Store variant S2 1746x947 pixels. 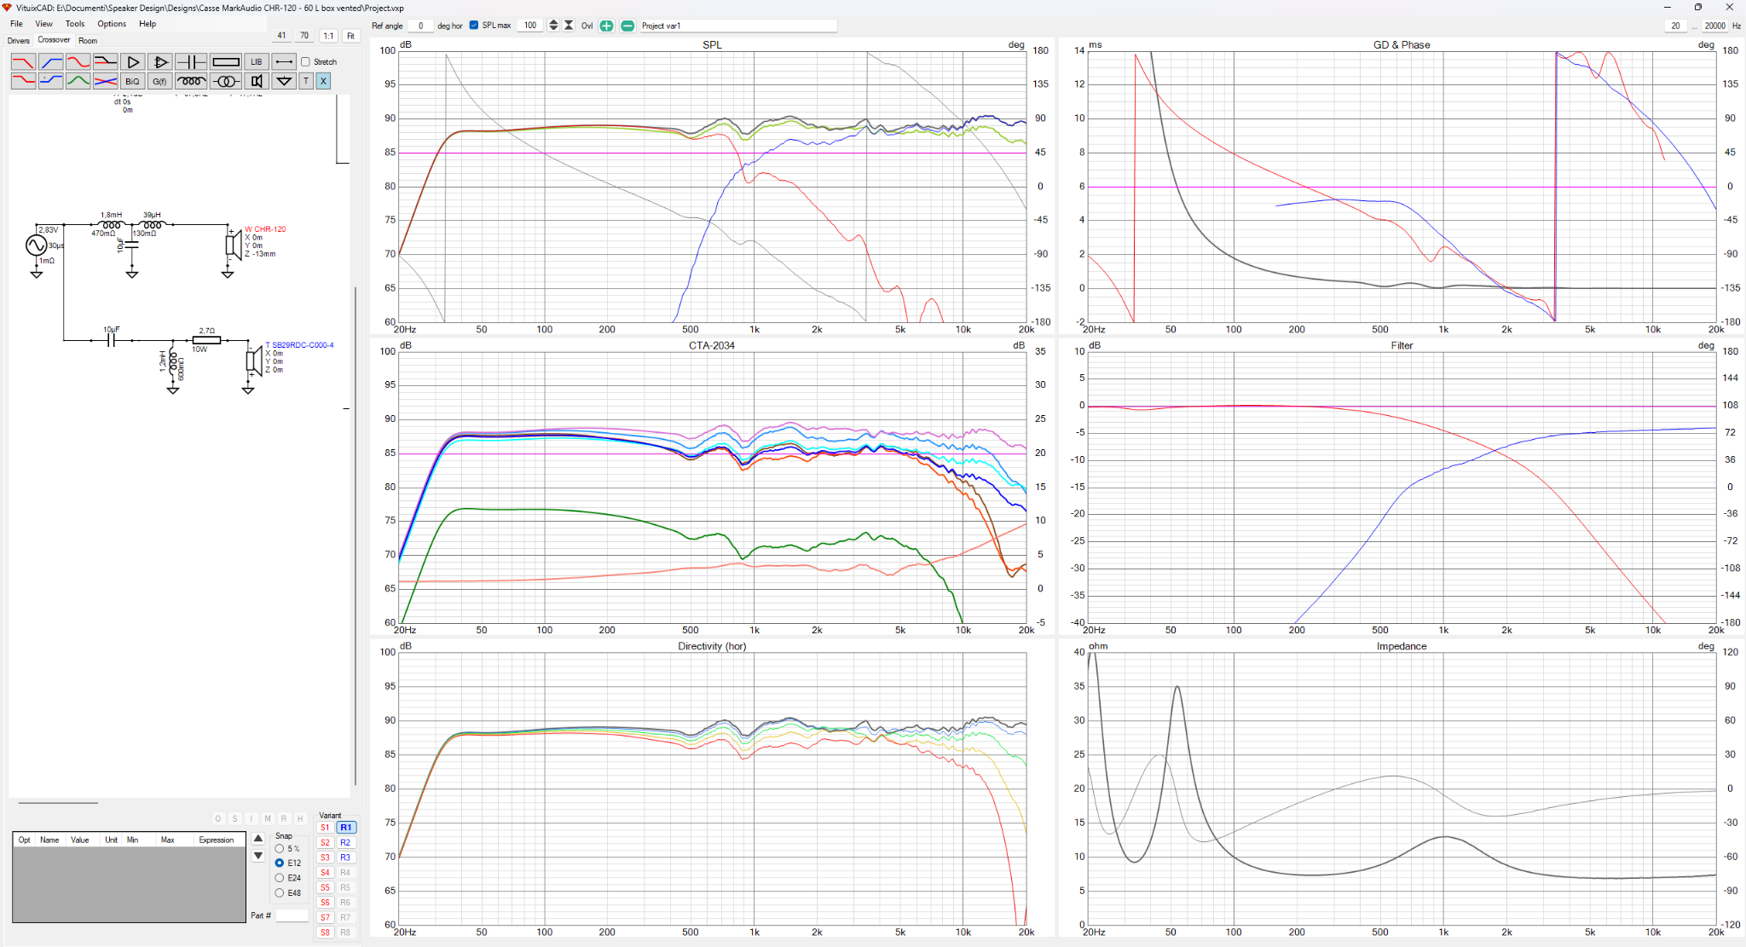[x=325, y=843]
